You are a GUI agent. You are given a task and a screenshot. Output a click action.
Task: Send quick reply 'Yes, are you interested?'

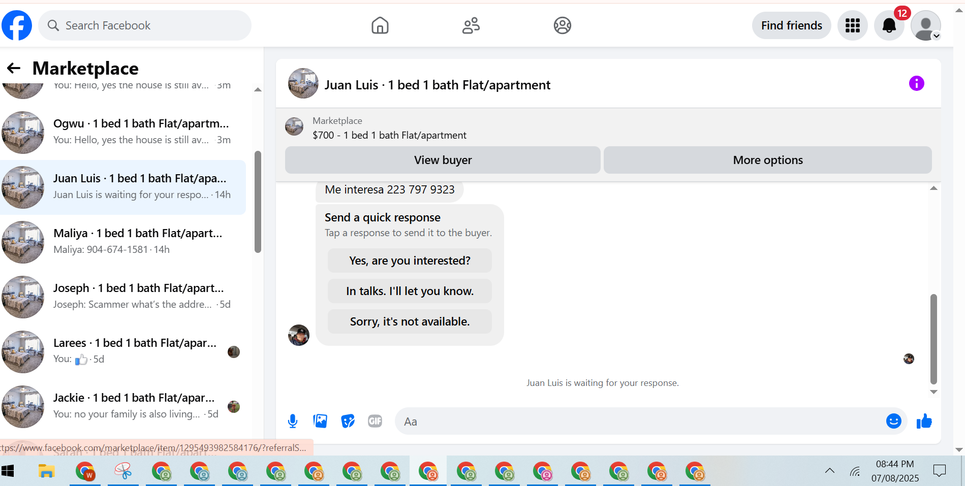click(410, 261)
